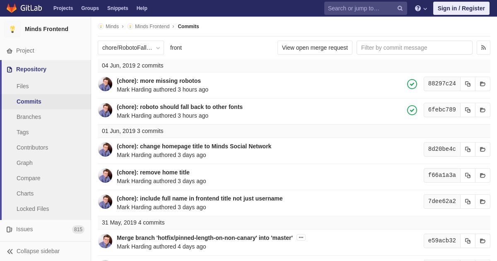Viewport: 497px width, 261px height.
Task: Browse files at commit 7dee62a2
Action: [x=483, y=201]
